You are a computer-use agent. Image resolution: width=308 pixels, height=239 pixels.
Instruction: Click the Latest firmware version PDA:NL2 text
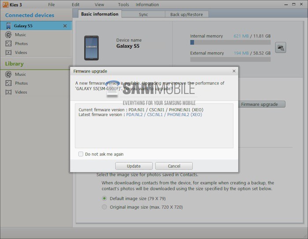pos(164,115)
